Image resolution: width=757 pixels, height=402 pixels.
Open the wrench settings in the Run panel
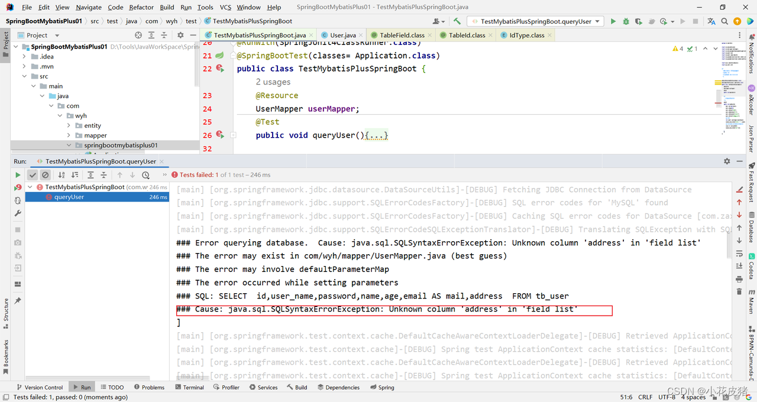[18, 213]
